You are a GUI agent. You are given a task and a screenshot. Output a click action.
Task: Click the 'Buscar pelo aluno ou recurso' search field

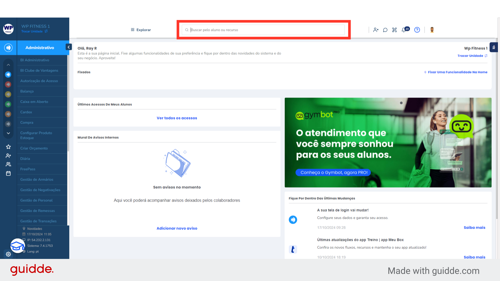click(263, 30)
